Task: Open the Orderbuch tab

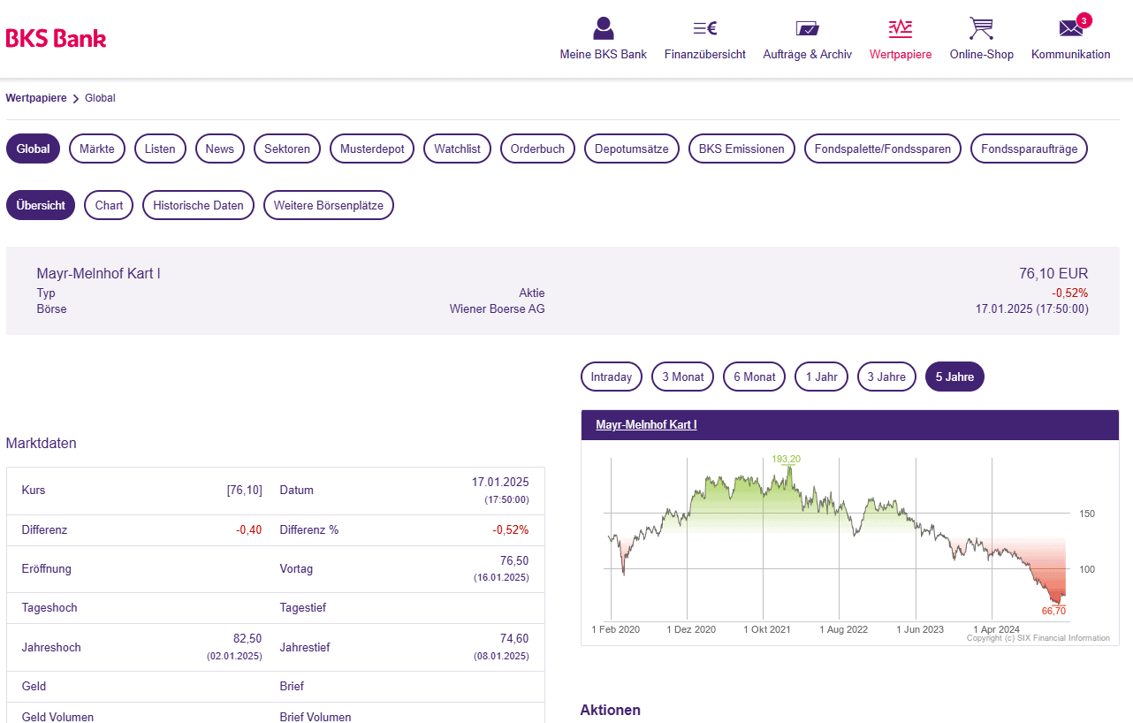Action: (537, 148)
